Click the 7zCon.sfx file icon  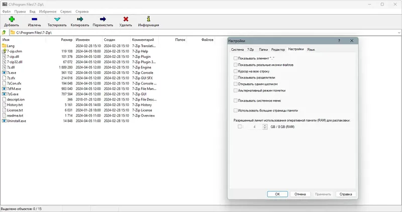tap(4, 83)
